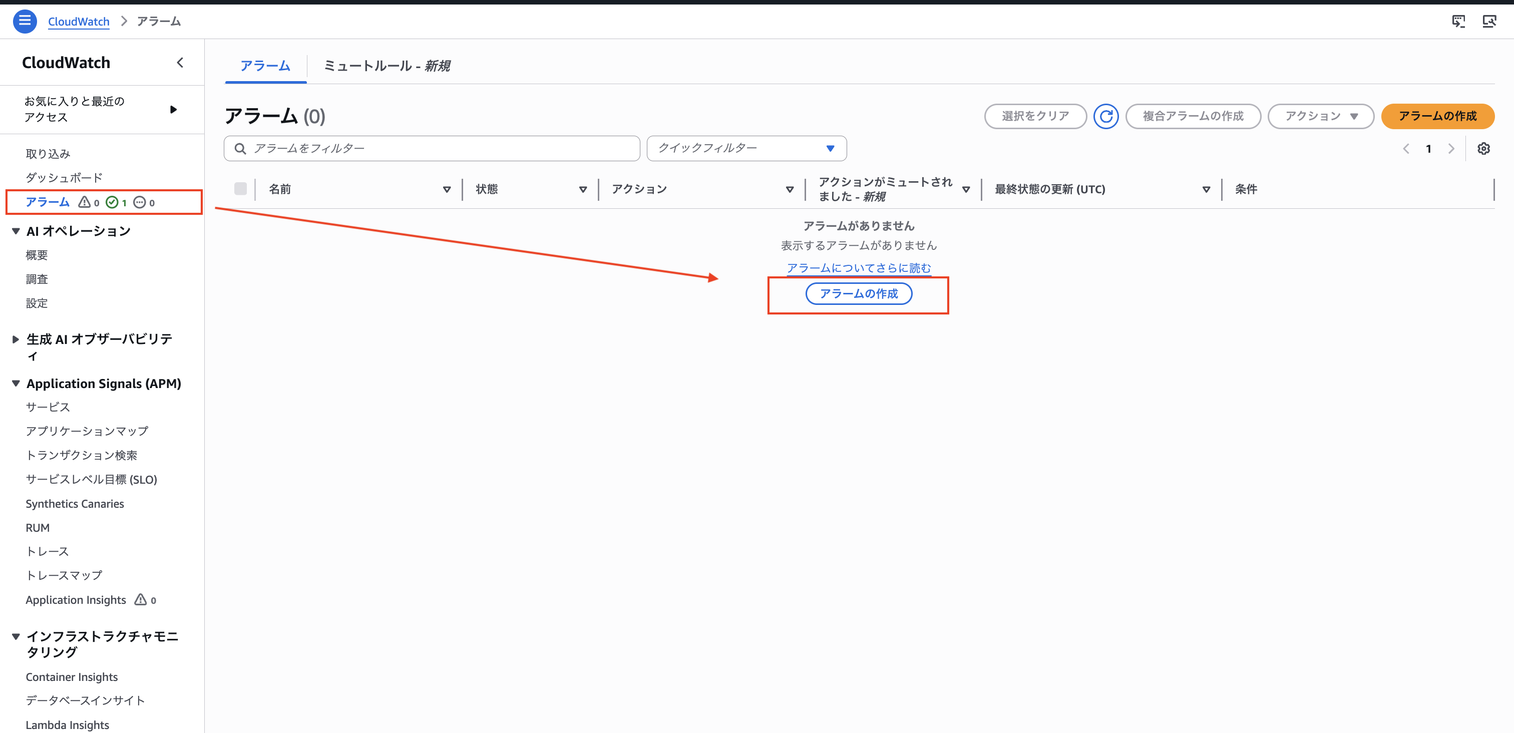This screenshot has width=1514, height=733.
Task: Open the アクション dropdown button
Action: coord(1320,116)
